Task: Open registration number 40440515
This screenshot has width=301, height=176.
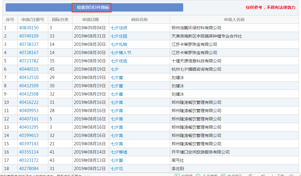Action: pos(29,69)
